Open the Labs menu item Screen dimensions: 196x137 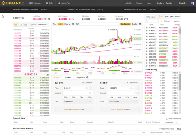(x=50, y=3)
